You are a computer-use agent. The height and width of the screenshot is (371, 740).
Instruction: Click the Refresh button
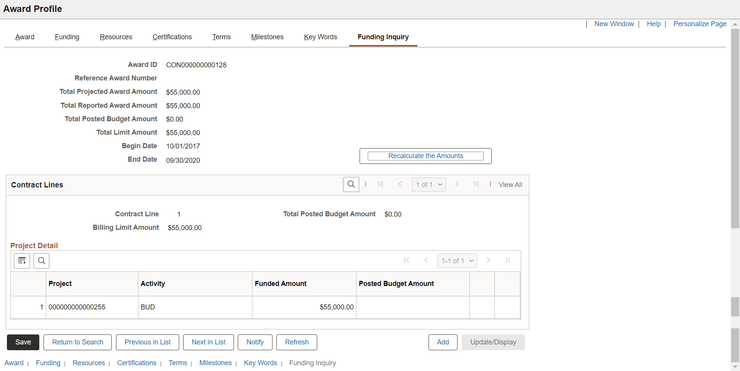[296, 342]
